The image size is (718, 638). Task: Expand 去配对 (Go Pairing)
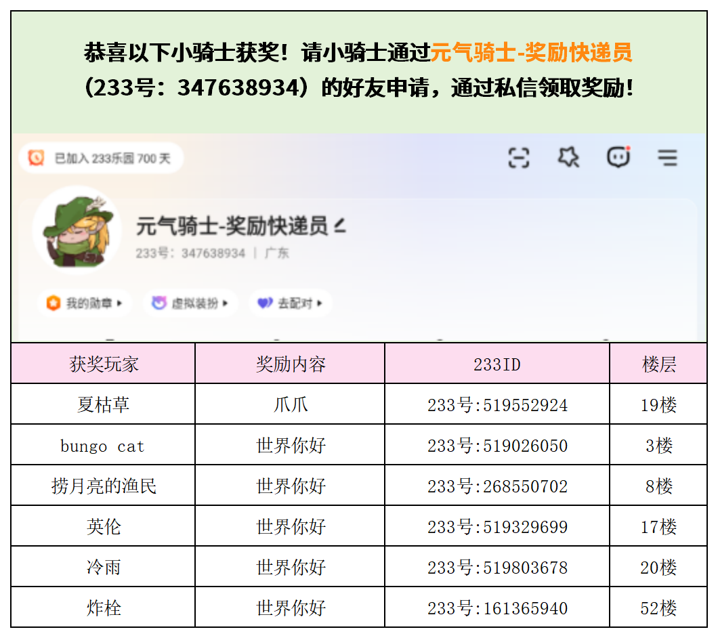pyautogui.click(x=290, y=303)
